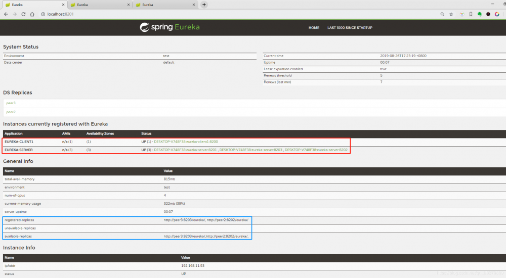Click the Availability Zones column header
Screen dimensions: 506x278
point(100,133)
